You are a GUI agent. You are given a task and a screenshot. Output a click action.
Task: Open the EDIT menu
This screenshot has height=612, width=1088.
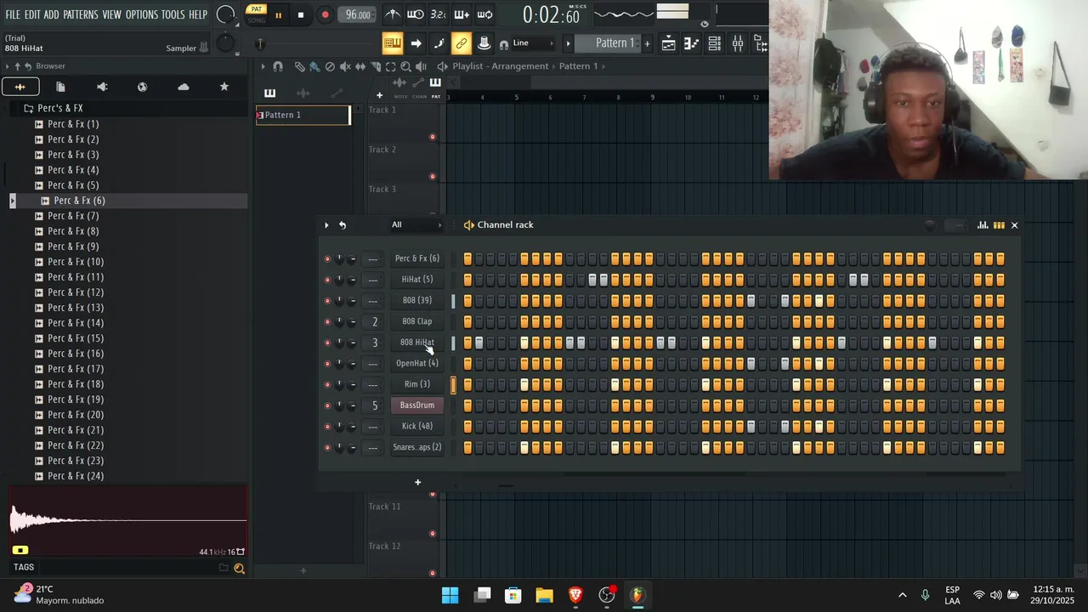tap(32, 14)
